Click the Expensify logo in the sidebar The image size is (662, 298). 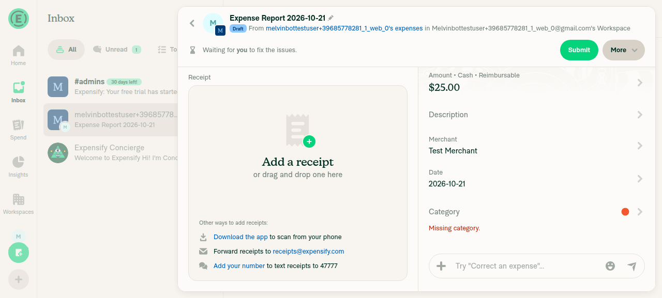tap(19, 19)
